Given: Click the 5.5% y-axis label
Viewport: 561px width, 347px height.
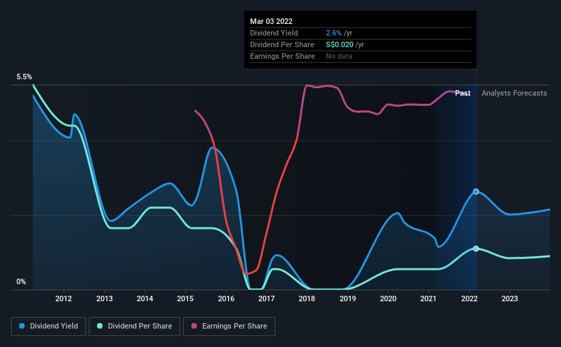Looking at the screenshot, I should [24, 77].
